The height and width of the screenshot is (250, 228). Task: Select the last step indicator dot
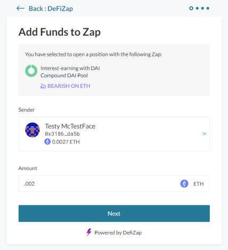click(208, 8)
